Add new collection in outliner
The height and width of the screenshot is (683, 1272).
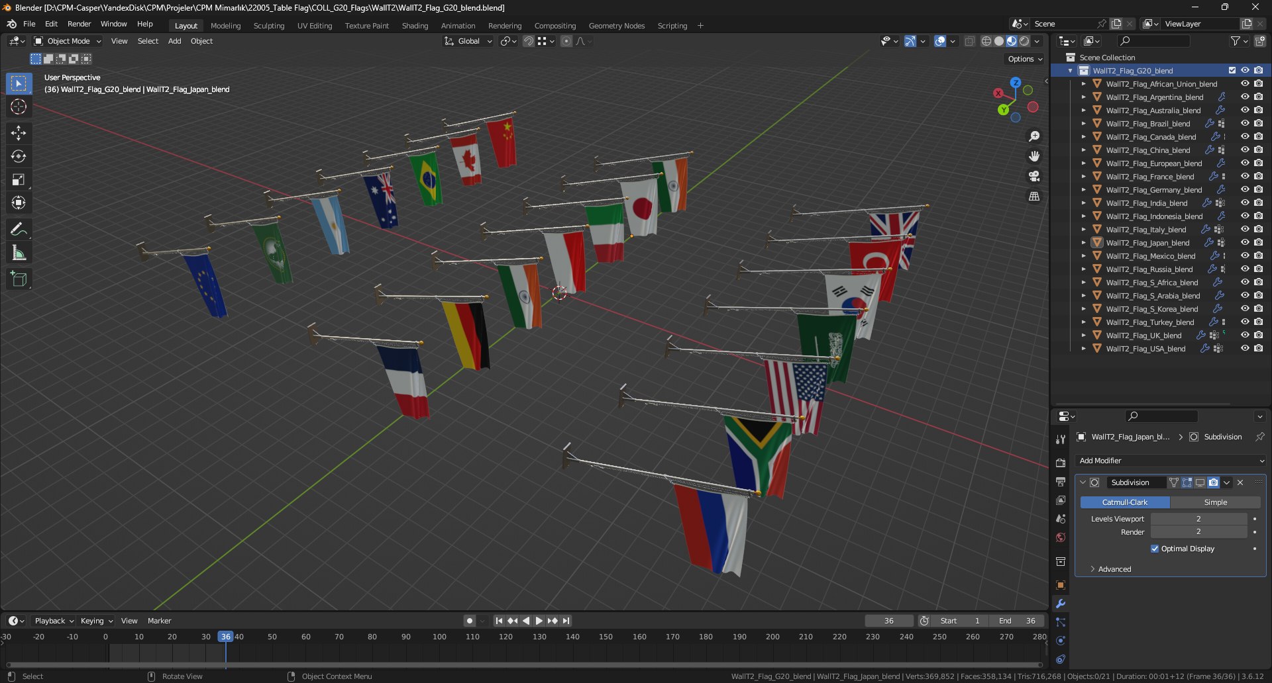[x=1259, y=41]
